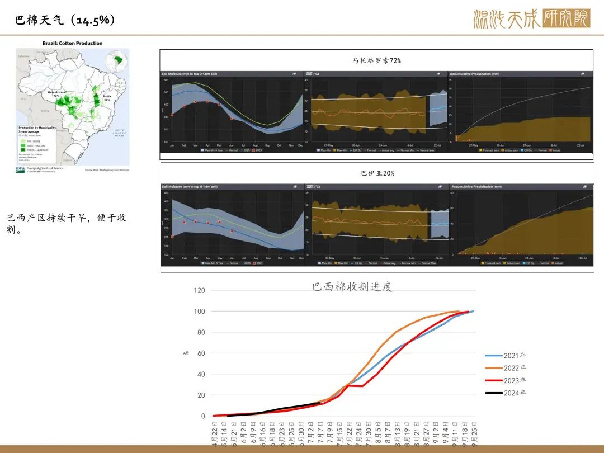Click Bahia Accumulative Precipitation panel title

pyautogui.click(x=476, y=186)
